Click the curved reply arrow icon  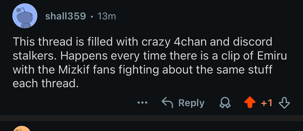(x=168, y=103)
